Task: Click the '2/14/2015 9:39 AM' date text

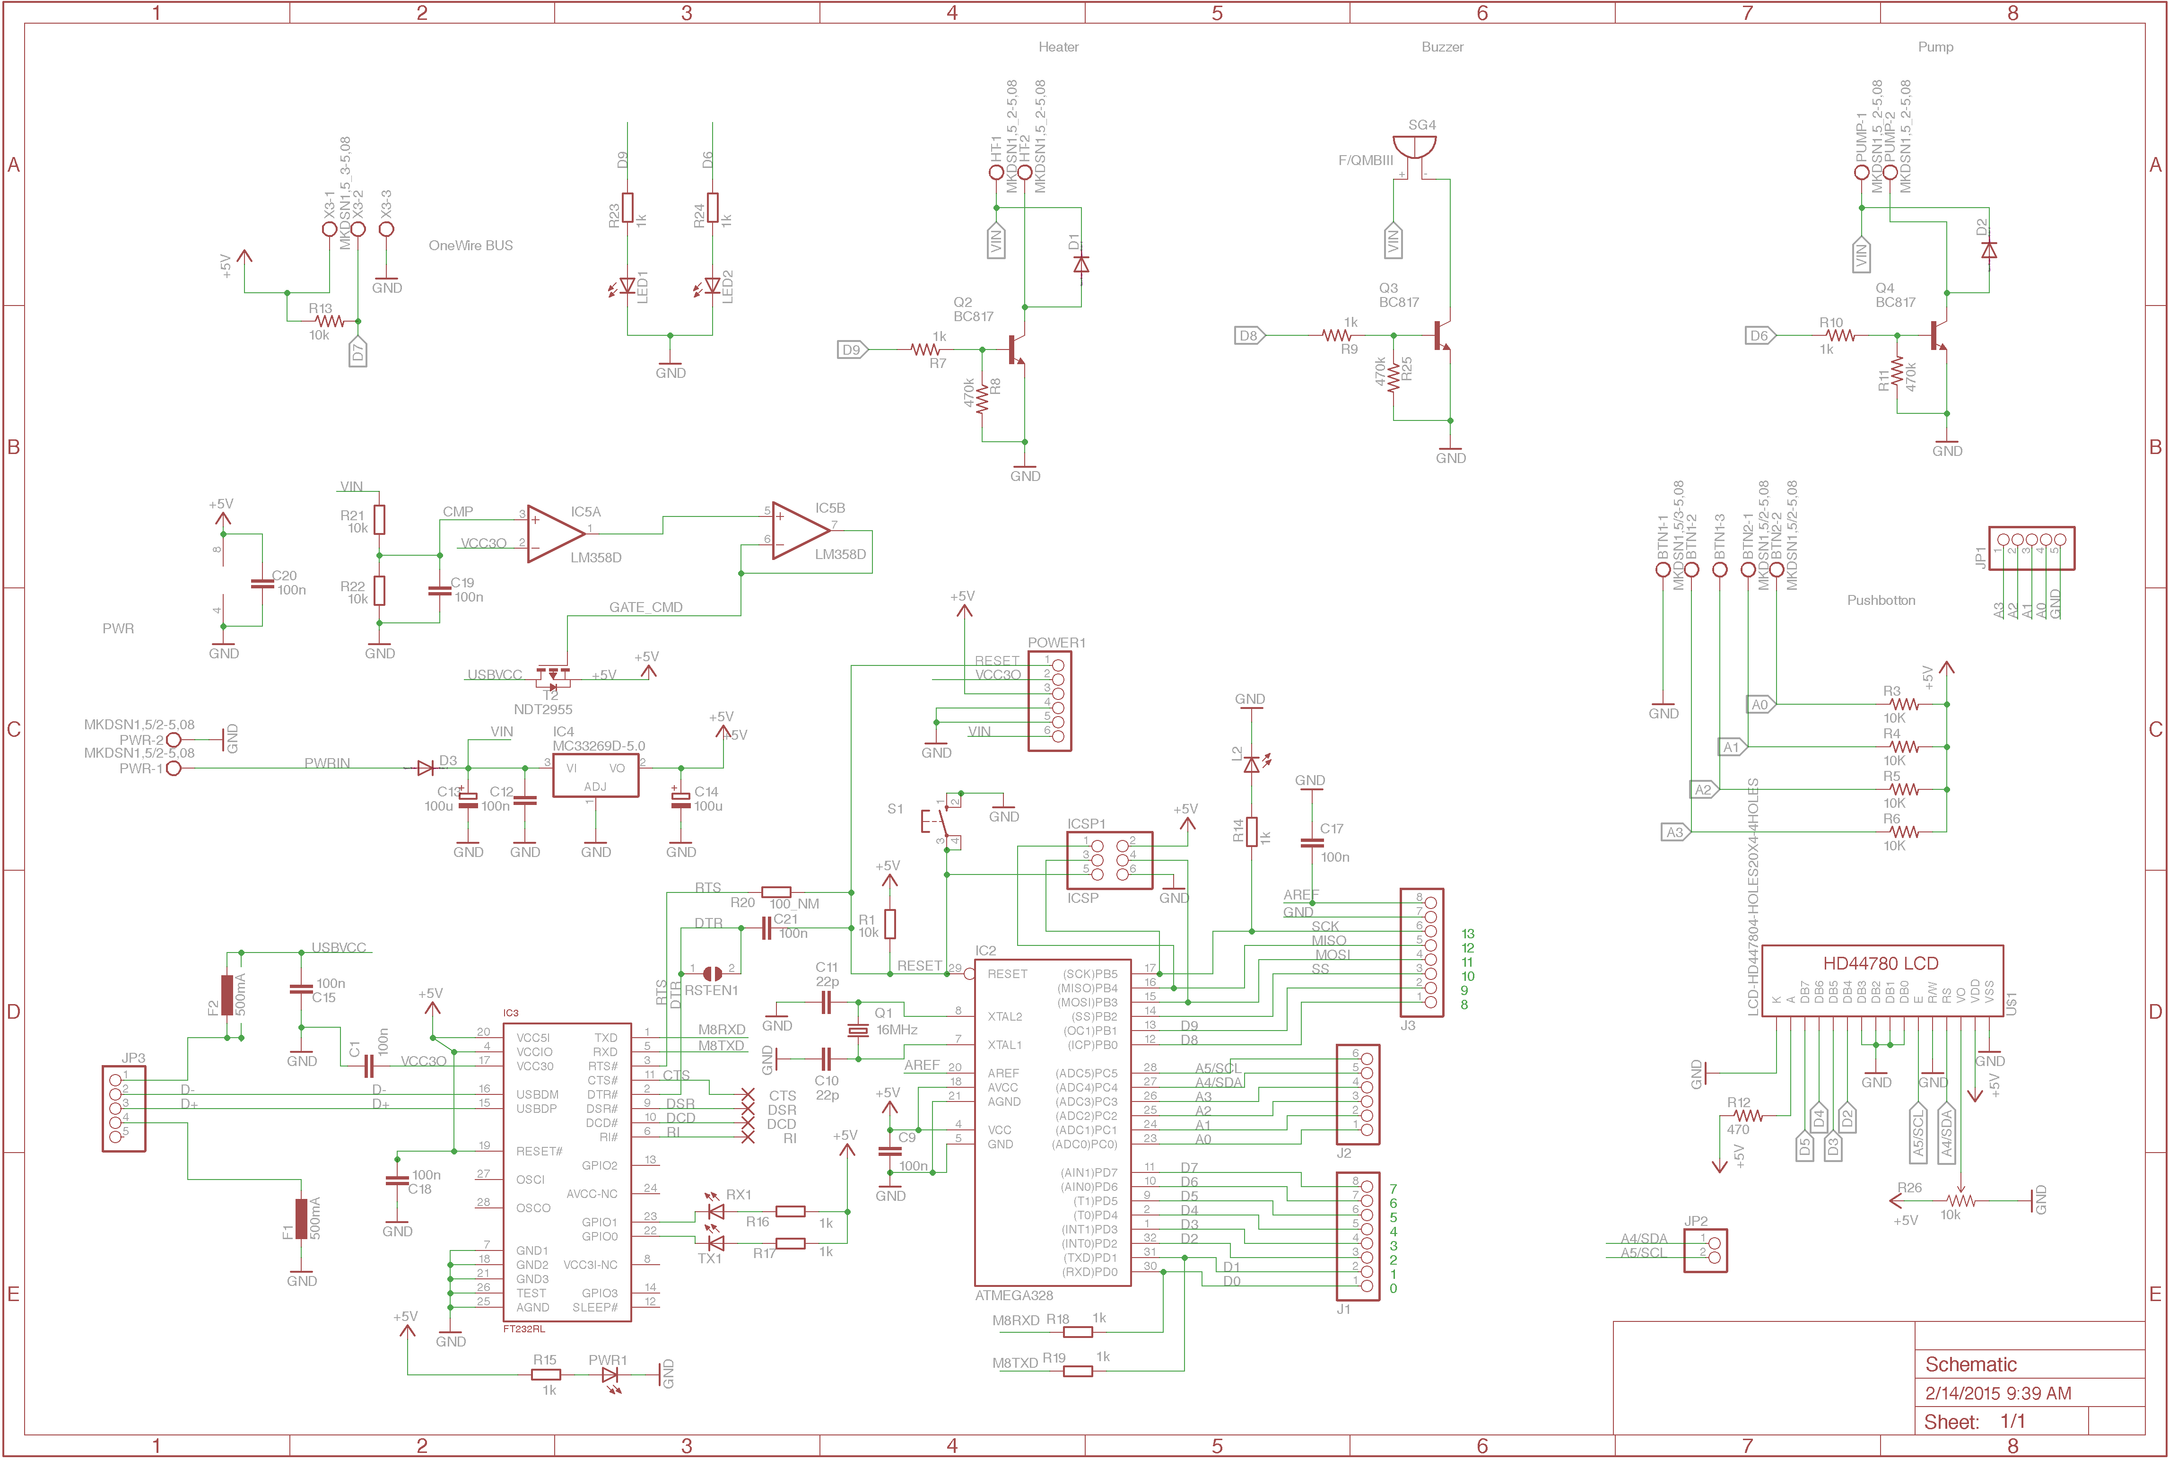Action: (x=1999, y=1394)
